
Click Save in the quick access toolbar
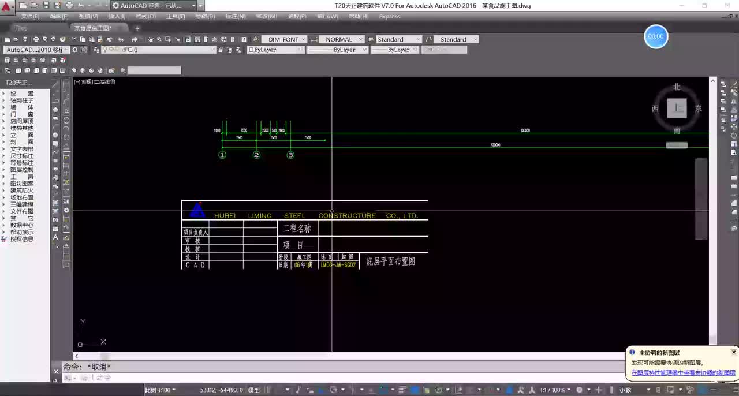[x=46, y=5]
